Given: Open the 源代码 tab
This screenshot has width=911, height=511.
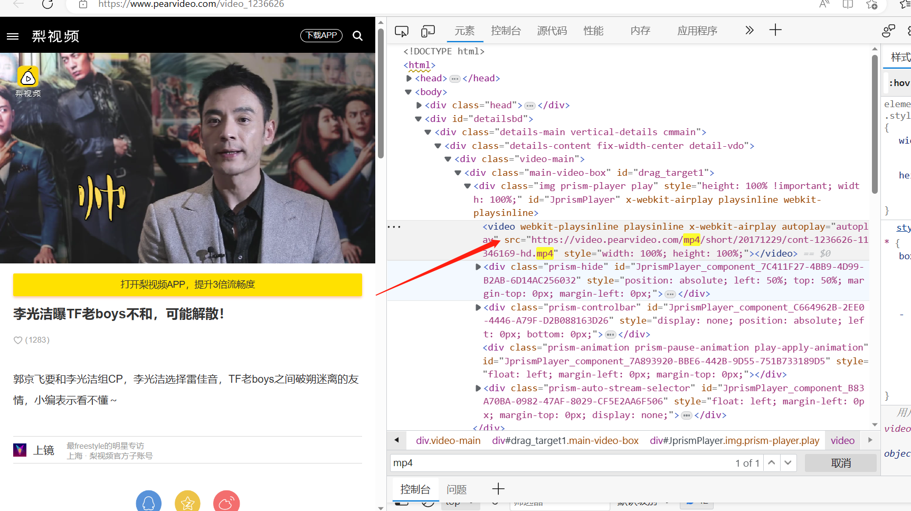Looking at the screenshot, I should (x=552, y=31).
